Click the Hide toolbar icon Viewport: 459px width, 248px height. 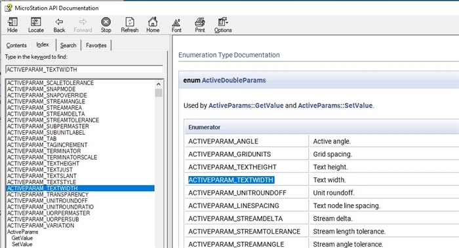(x=12, y=24)
